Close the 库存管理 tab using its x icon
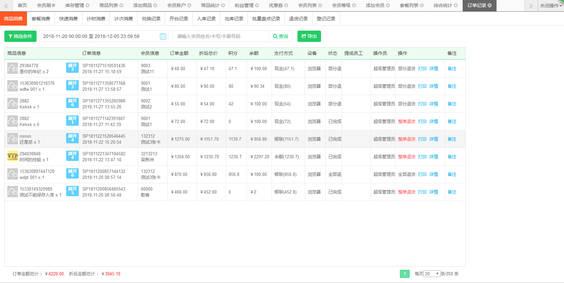This screenshot has height=283, width=564. click(87, 5)
